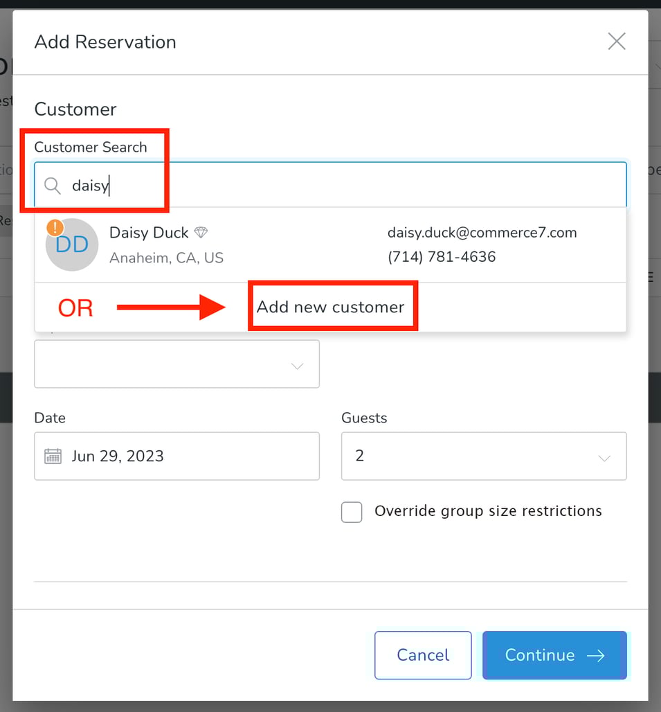
Task: Click Add new customer
Action: click(332, 307)
